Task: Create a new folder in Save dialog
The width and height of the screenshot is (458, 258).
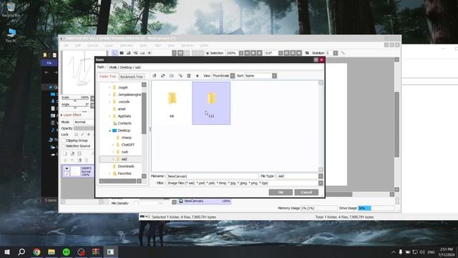Action: coord(172,76)
